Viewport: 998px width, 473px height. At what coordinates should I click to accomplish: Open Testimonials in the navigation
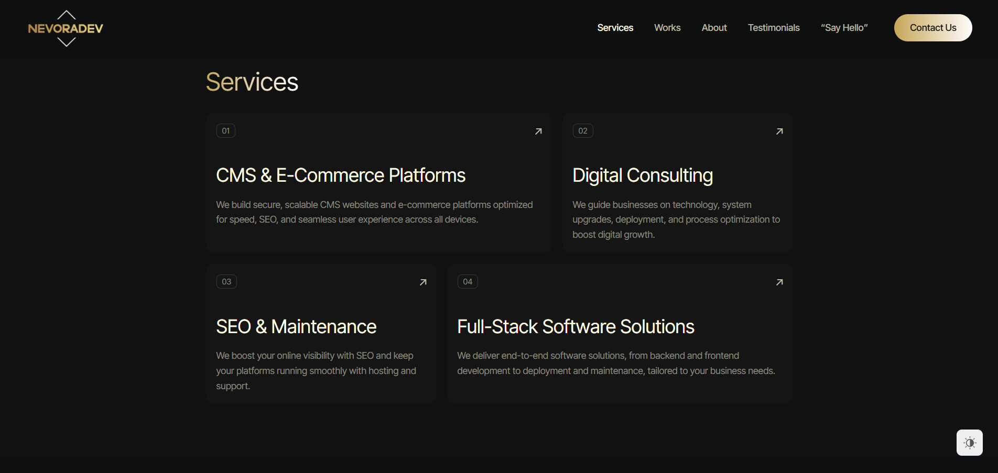click(773, 28)
